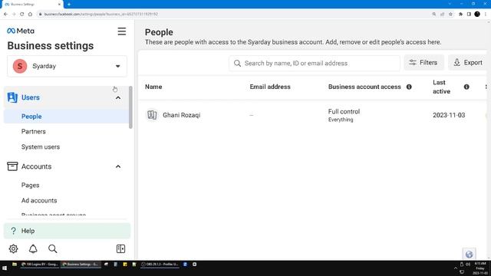Click the Export button
Image resolution: width=491 pixels, height=276 pixels.
coord(468,63)
